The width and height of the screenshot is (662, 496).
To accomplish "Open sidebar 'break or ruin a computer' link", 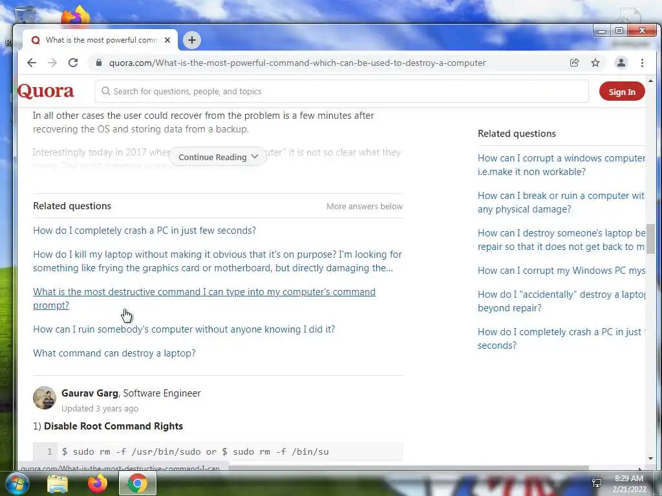I will [x=562, y=202].
